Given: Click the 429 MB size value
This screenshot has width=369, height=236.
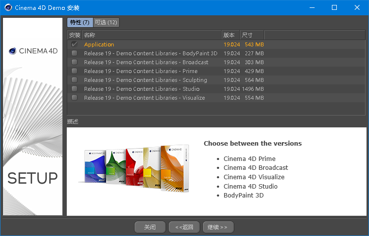Looking at the screenshot, I should click(254, 71).
